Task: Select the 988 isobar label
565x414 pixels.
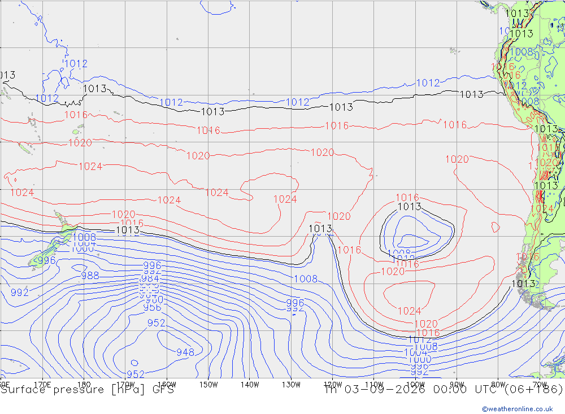Action: point(90,276)
